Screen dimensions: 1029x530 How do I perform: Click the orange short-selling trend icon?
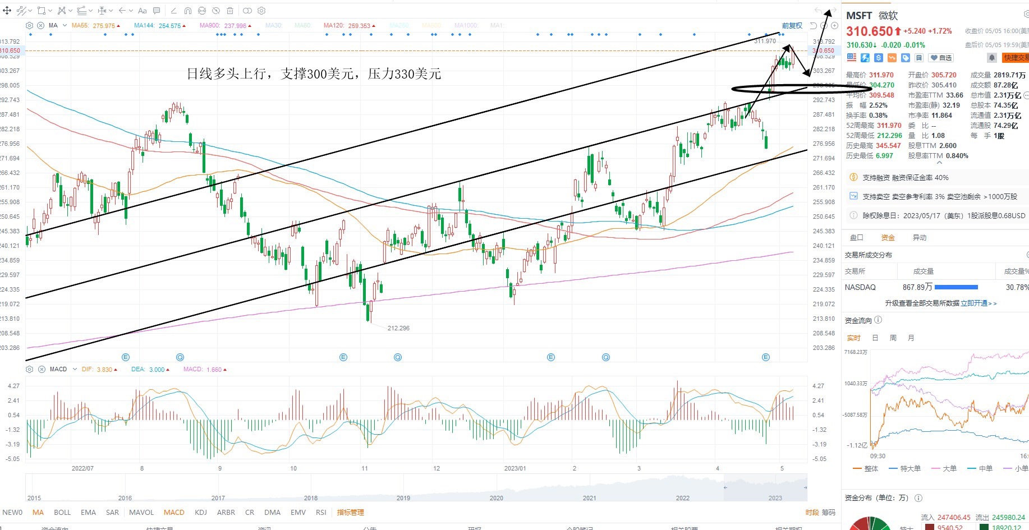[x=892, y=58]
